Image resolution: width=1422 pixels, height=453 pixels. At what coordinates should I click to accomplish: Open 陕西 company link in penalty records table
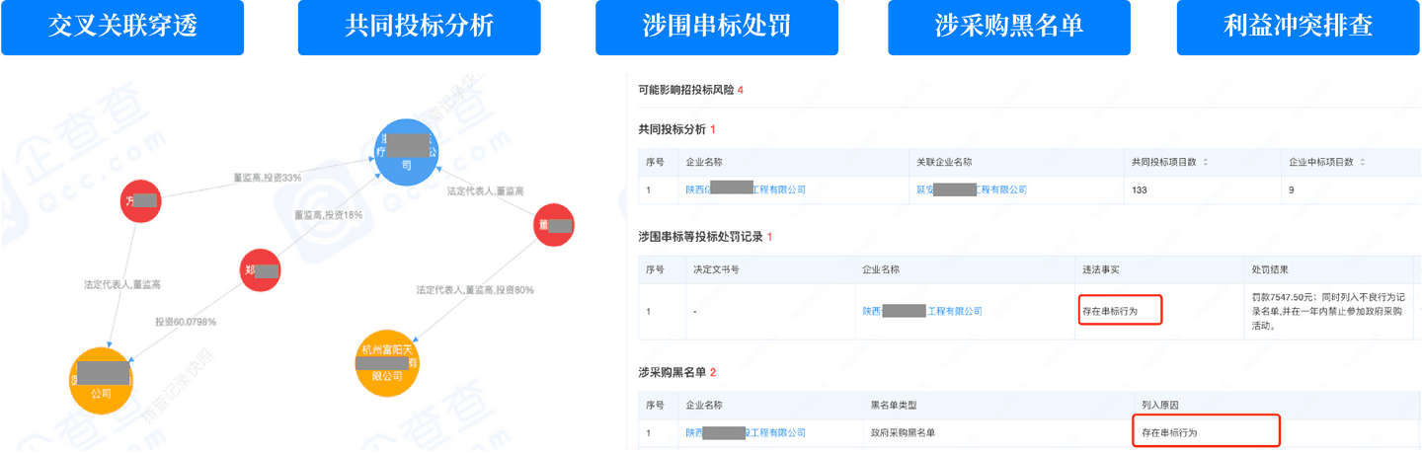point(922,311)
